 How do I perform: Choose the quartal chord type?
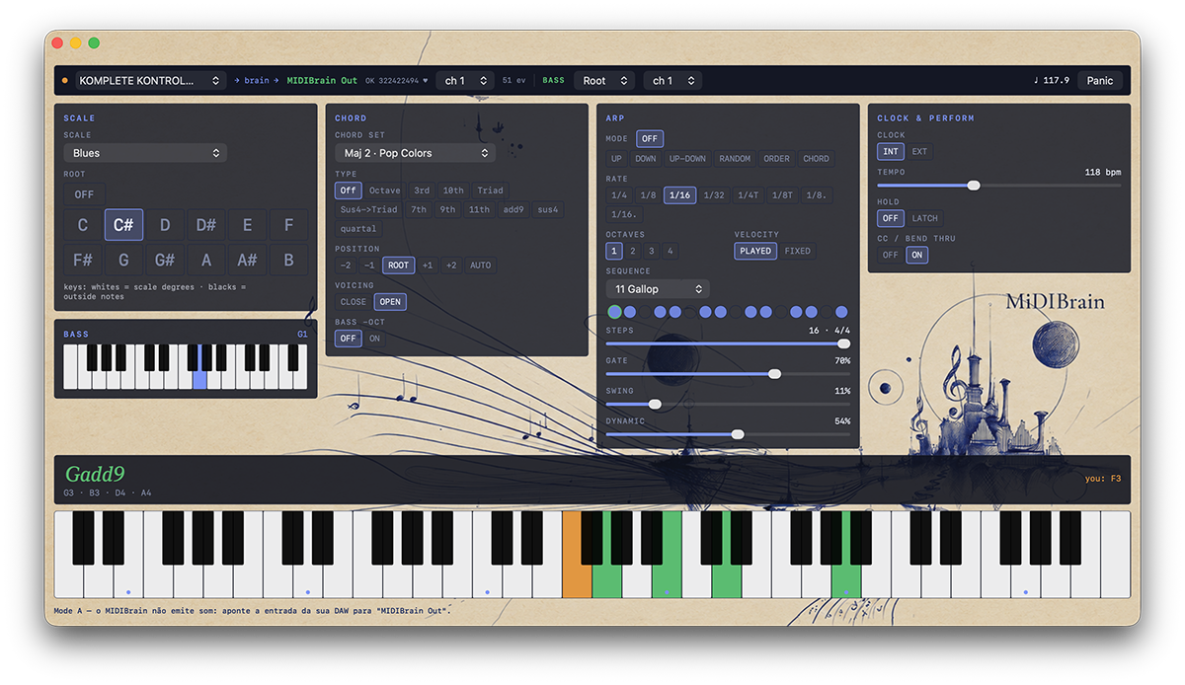point(358,229)
